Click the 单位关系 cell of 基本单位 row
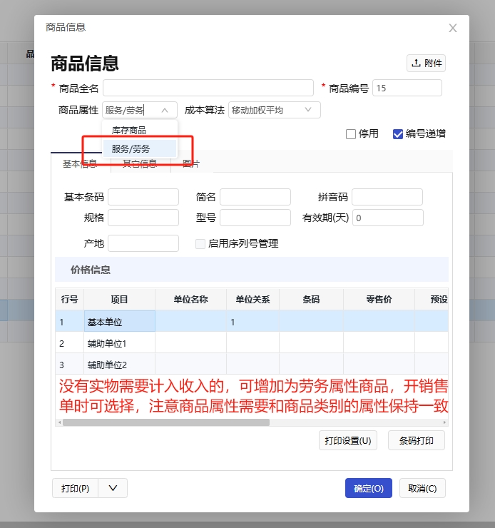This screenshot has width=495, height=528. (252, 321)
